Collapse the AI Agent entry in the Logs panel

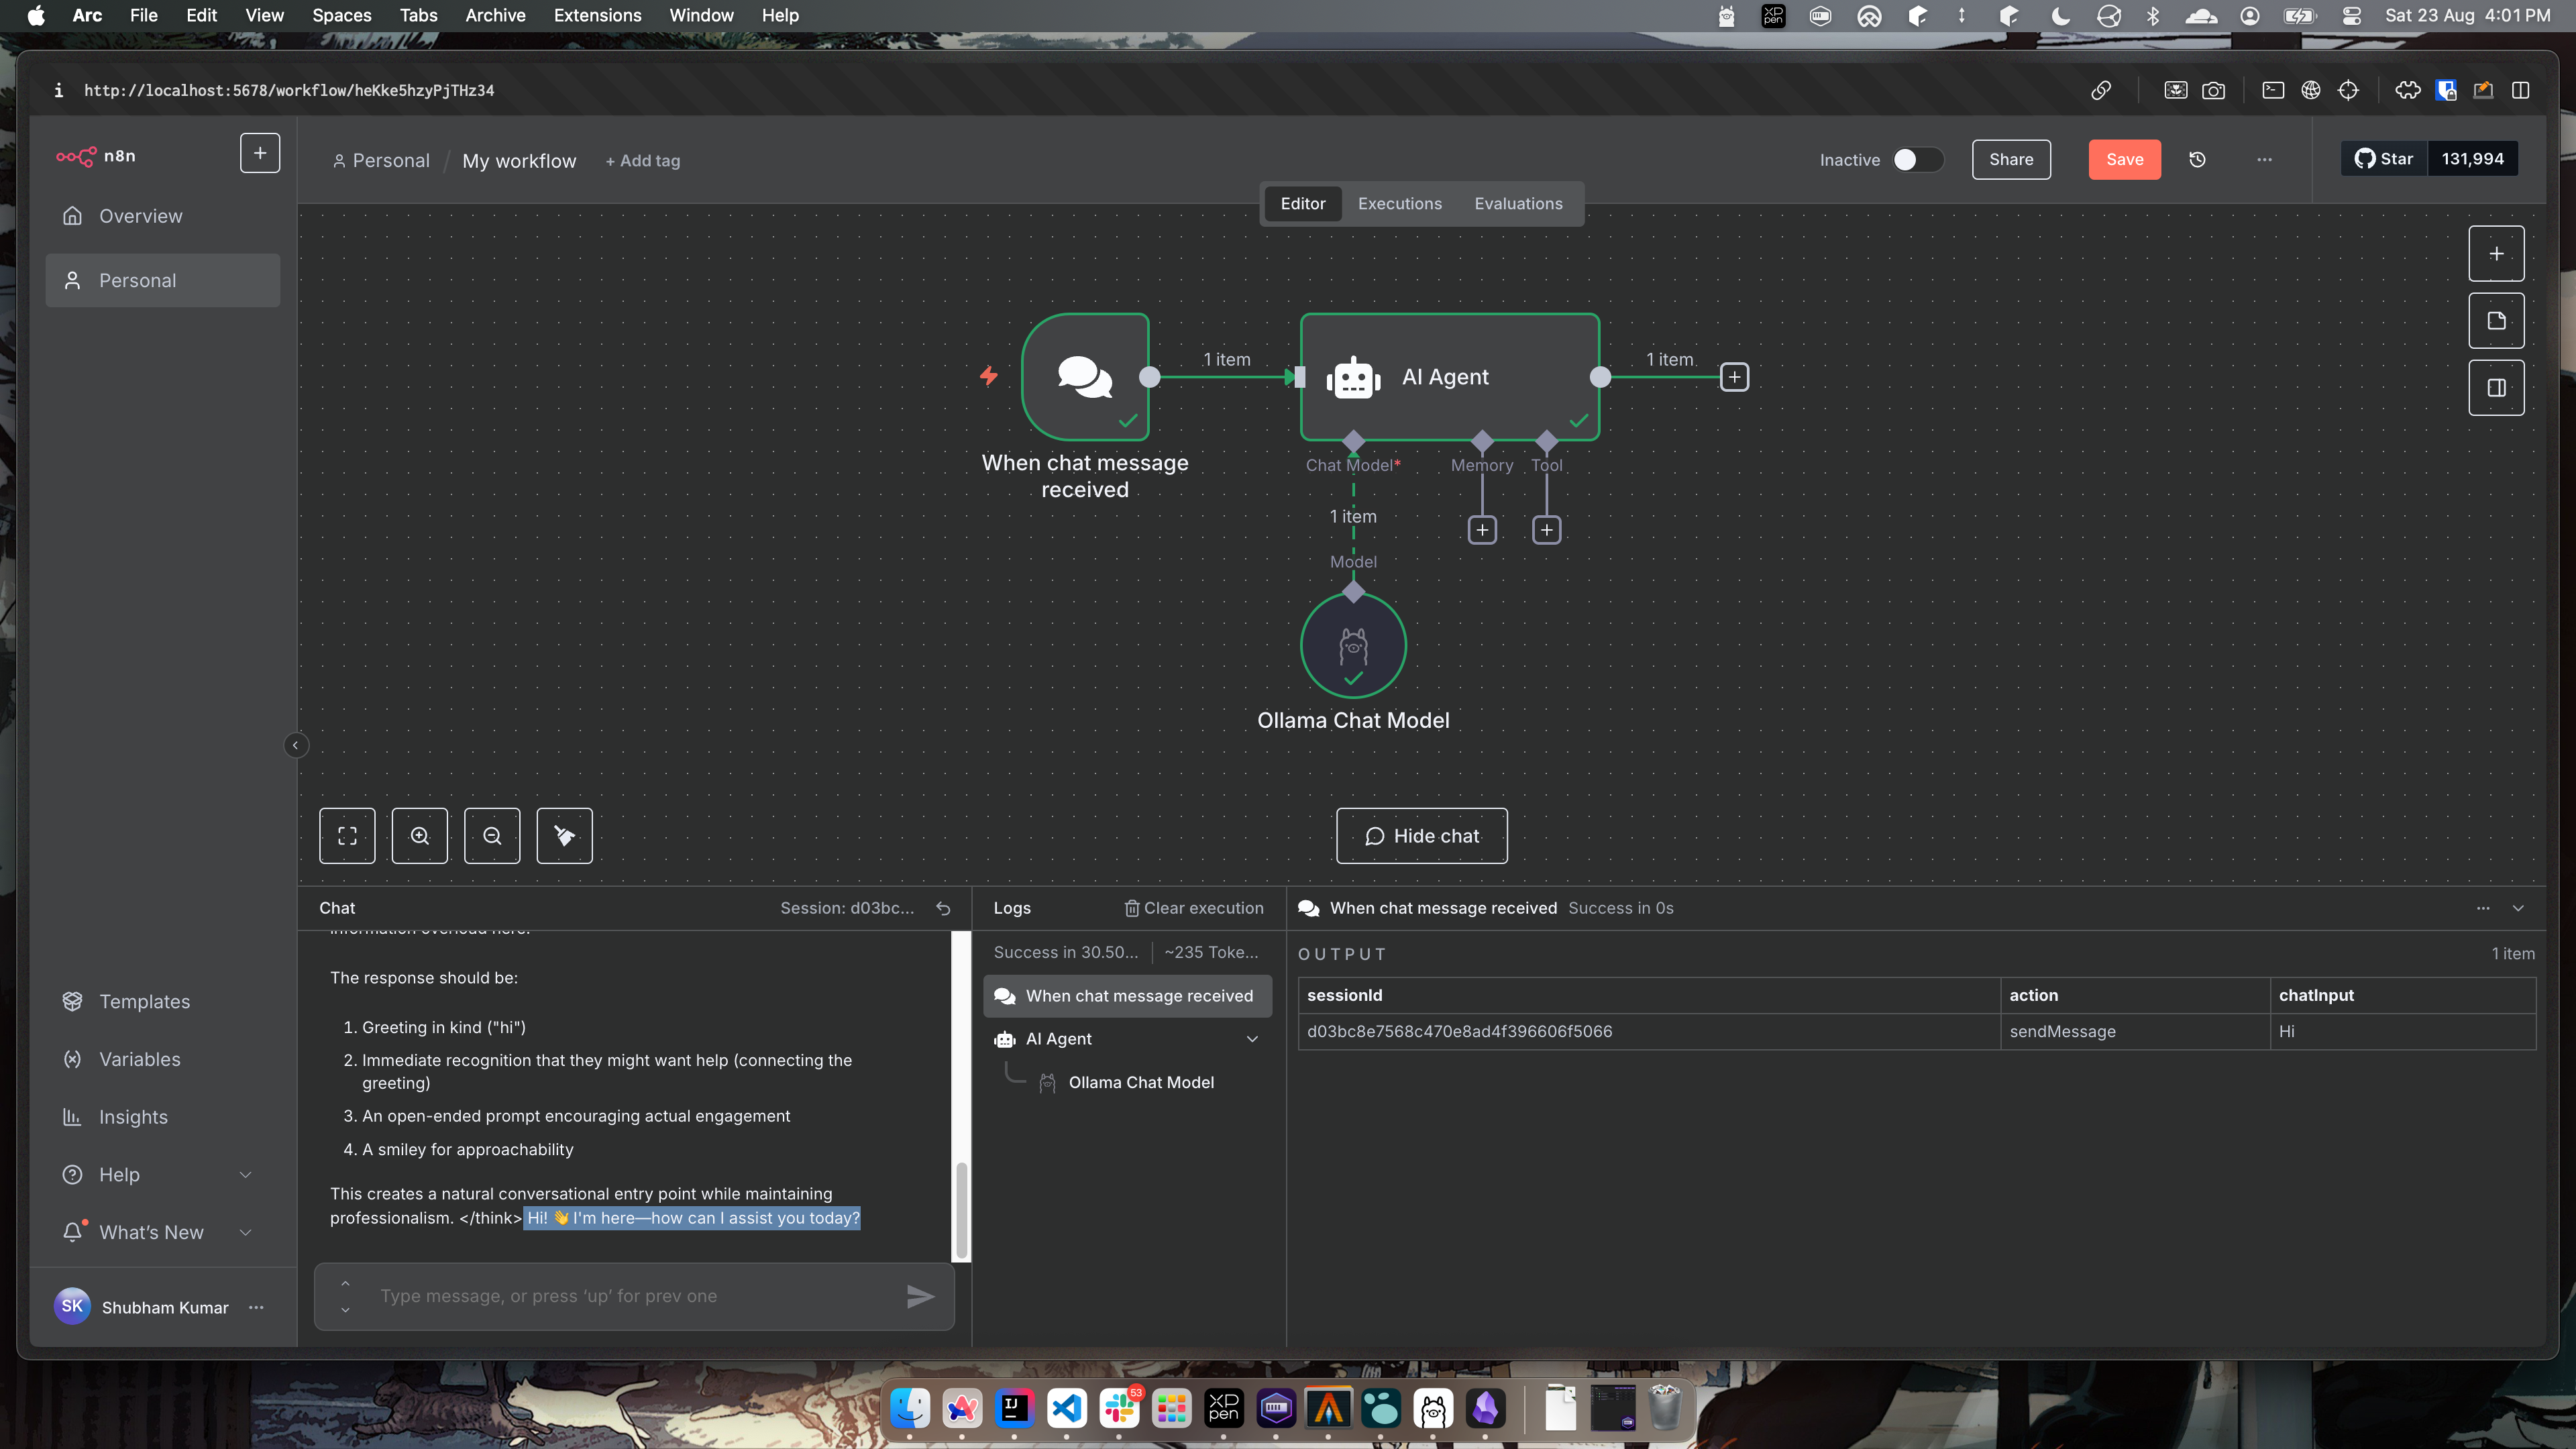pyautogui.click(x=1253, y=1039)
